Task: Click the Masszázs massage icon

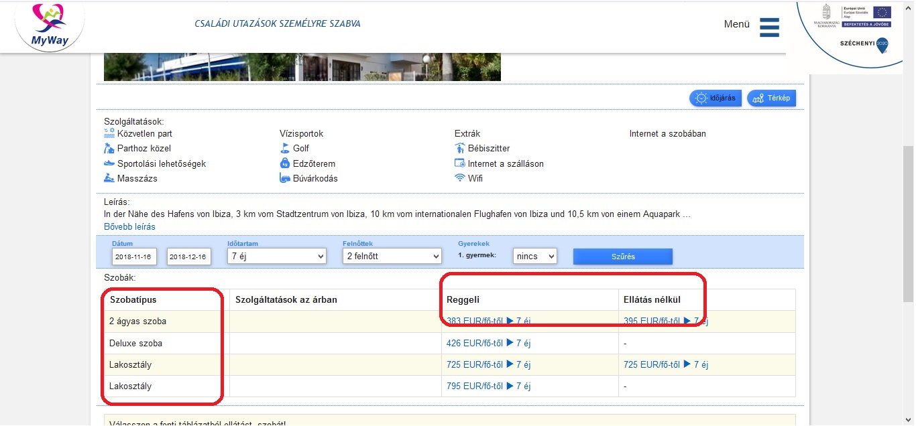Action: (109, 178)
